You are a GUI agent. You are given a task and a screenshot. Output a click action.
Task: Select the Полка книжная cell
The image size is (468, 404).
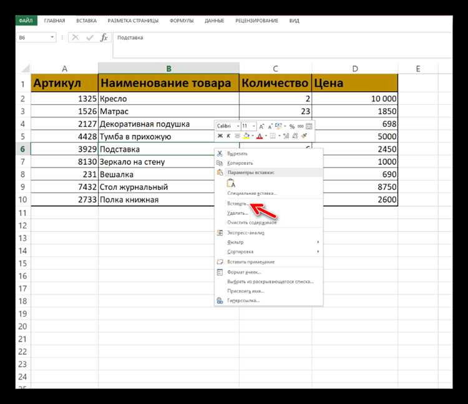tap(157, 199)
